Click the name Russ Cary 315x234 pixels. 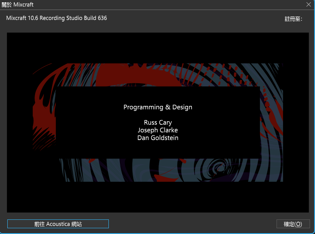(158, 123)
